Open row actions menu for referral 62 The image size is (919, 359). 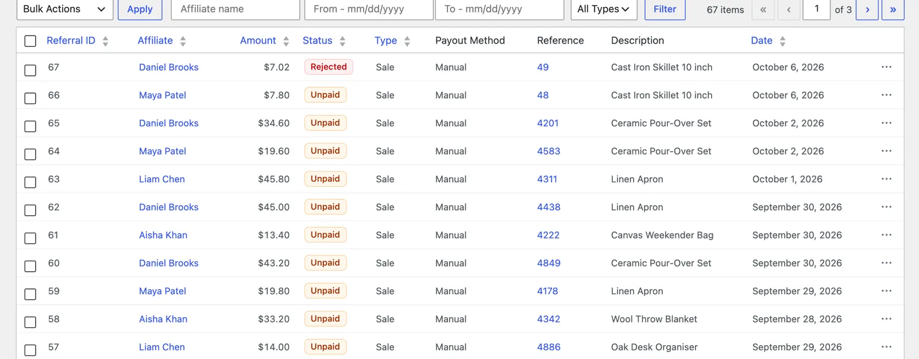pos(886,207)
